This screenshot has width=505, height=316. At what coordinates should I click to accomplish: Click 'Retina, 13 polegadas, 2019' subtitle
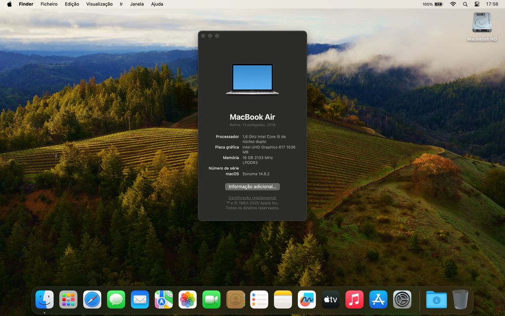252,125
